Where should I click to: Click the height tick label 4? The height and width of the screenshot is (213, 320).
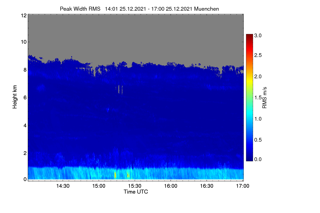pyautogui.click(x=25, y=125)
